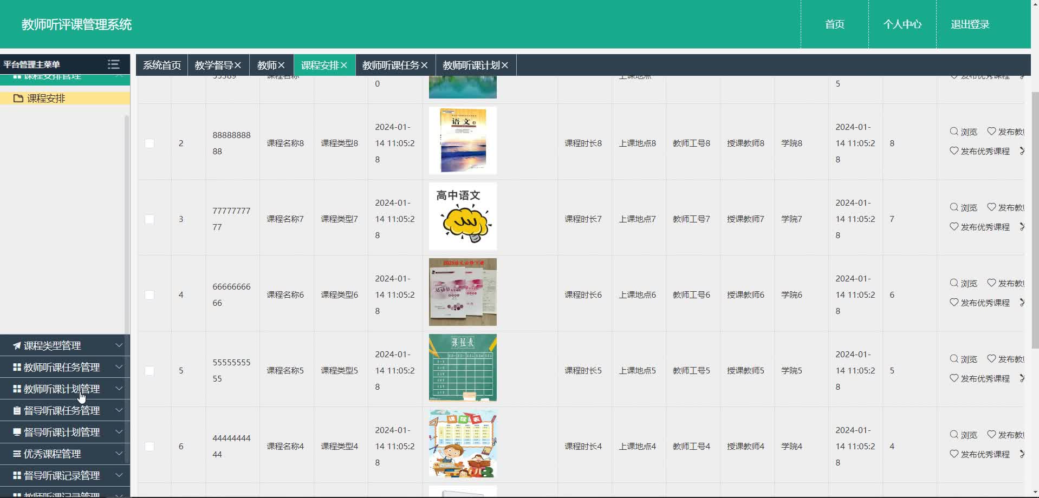Click 浏览 for 课程名称7 row
This screenshot has width=1039, height=498.
963,207
